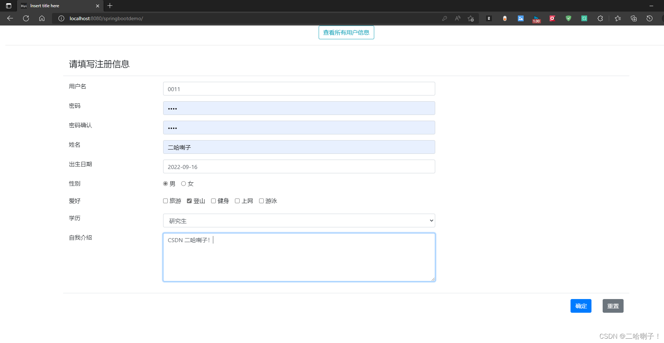Screen dimensions: 664x343
Task: Click the 自我介绍 field label
Action: pyautogui.click(x=80, y=237)
